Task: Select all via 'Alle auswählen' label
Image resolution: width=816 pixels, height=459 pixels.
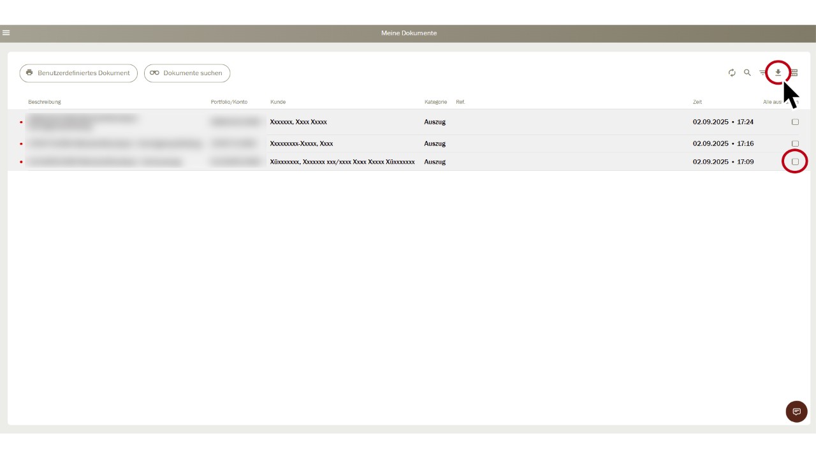Action: click(x=774, y=102)
